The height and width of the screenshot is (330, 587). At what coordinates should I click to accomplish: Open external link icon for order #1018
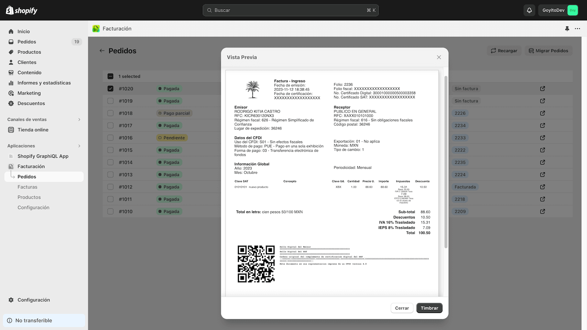542,113
